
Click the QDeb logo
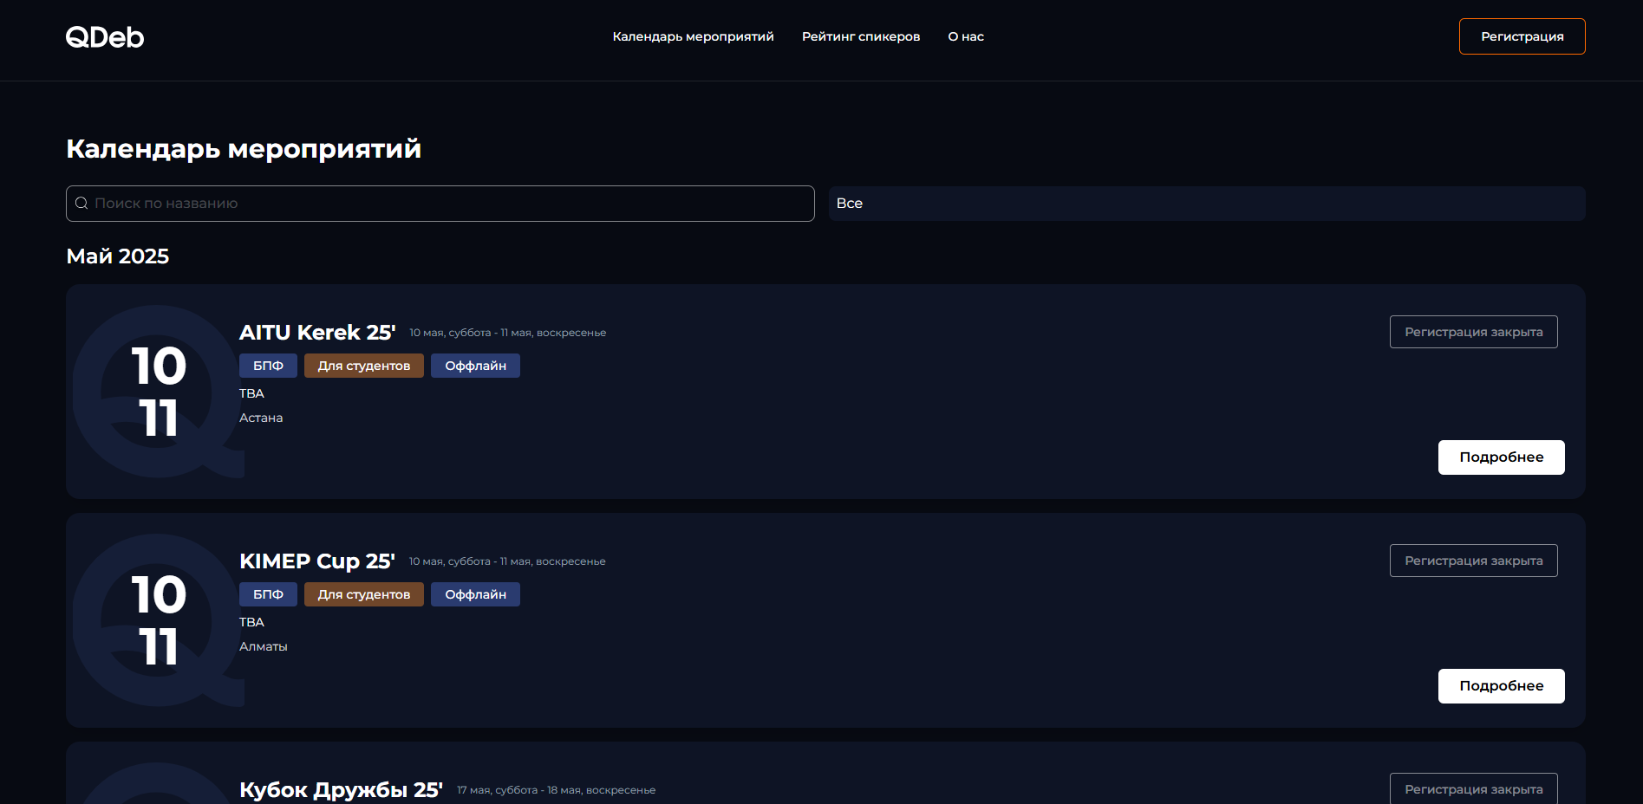coord(105,36)
